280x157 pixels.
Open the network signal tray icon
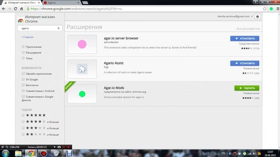tap(250, 154)
